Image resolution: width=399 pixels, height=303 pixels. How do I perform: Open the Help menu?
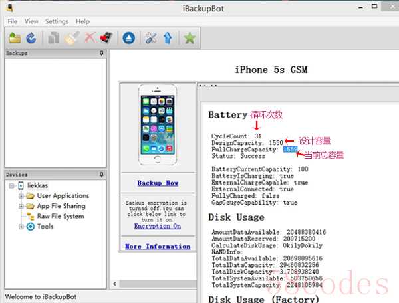82,21
